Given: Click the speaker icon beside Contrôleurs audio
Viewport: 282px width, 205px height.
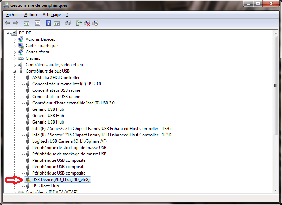Looking at the screenshot, I should (20, 65).
